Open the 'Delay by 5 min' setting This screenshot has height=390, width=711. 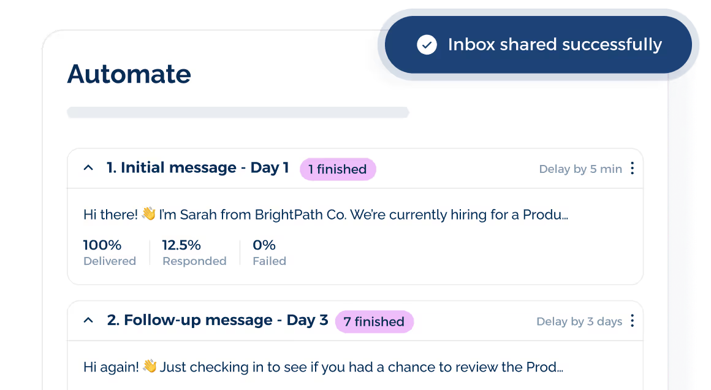click(580, 169)
